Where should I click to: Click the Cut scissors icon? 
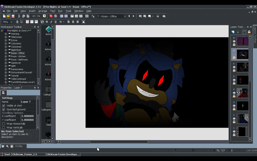coord(19,16)
